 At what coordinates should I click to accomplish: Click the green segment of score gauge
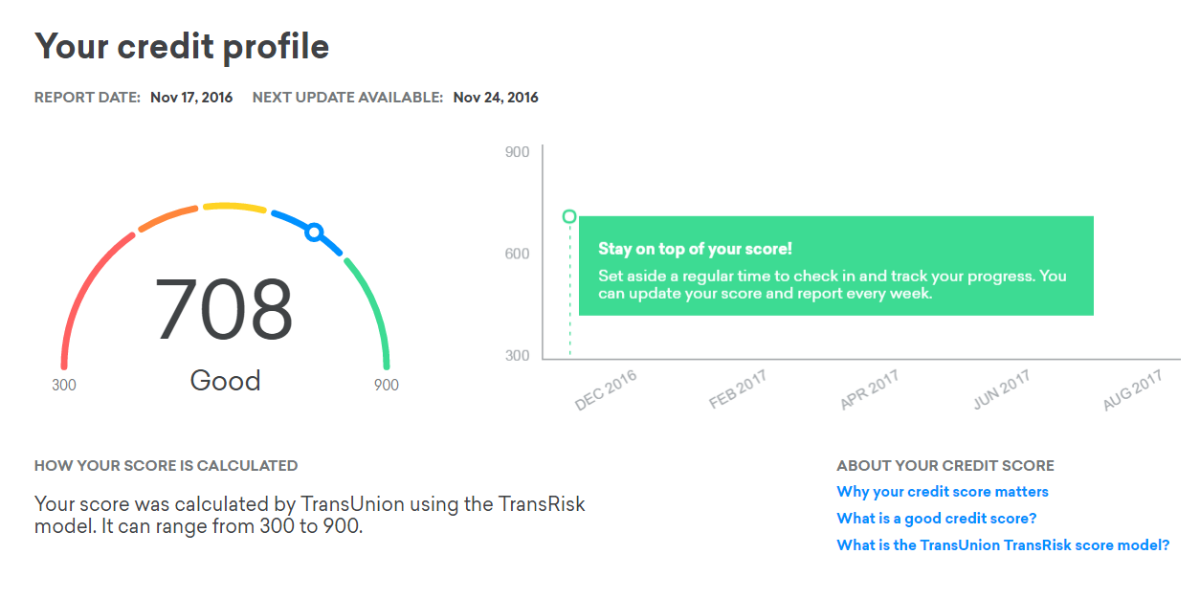pos(374,311)
